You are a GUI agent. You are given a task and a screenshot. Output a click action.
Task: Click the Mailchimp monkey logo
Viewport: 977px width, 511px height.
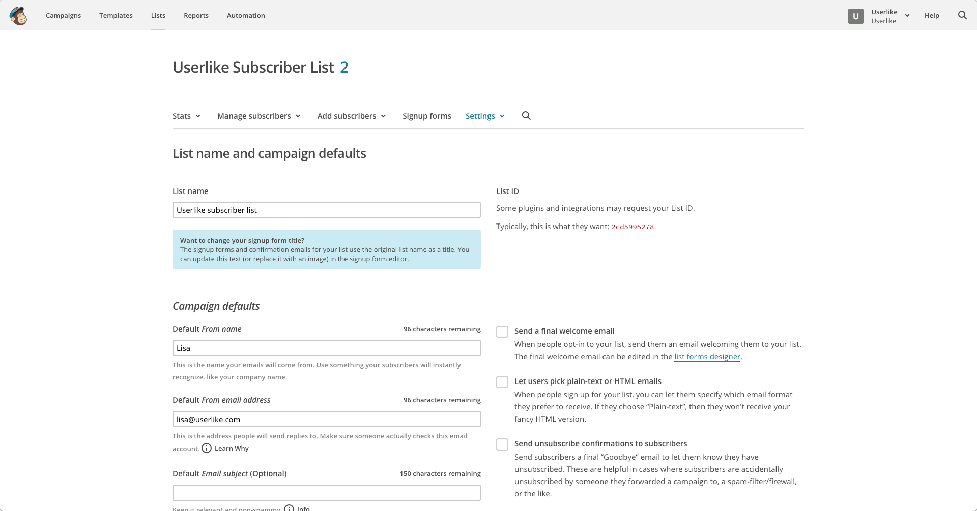click(x=18, y=16)
